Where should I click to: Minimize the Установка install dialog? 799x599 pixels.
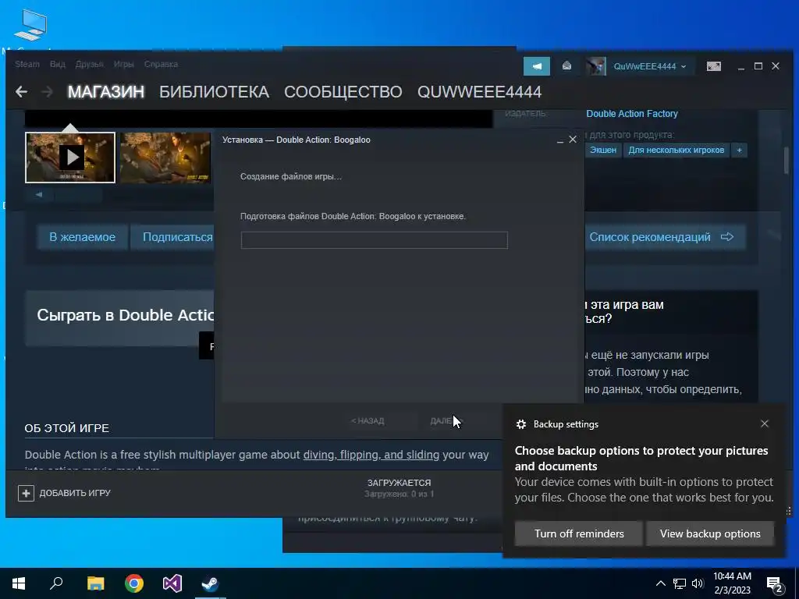pos(559,140)
